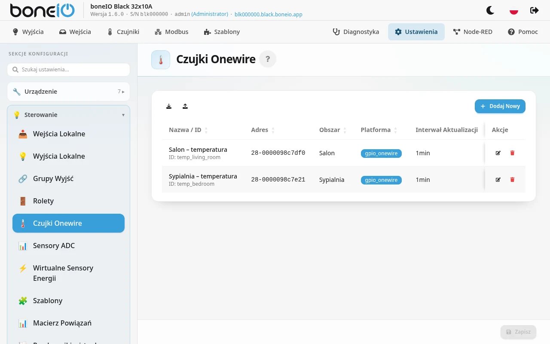Click the gpio_onewire badge in Salon row

[x=381, y=154]
